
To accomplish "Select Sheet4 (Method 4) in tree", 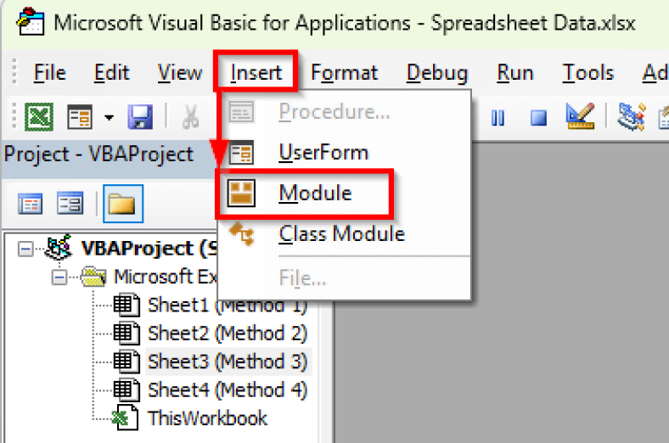I will [228, 390].
